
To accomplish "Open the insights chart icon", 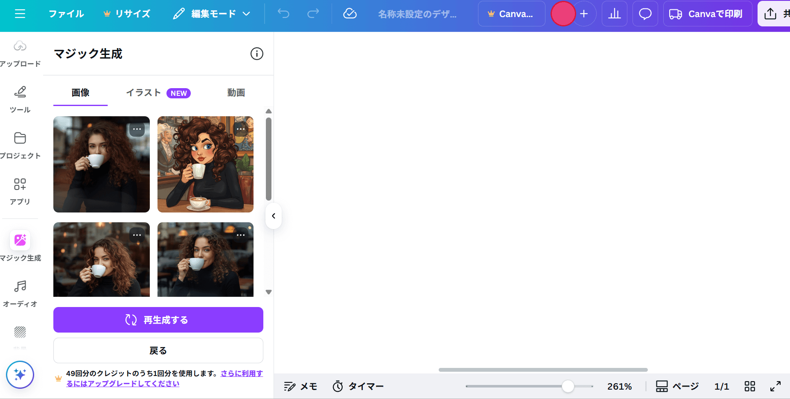I will (615, 13).
